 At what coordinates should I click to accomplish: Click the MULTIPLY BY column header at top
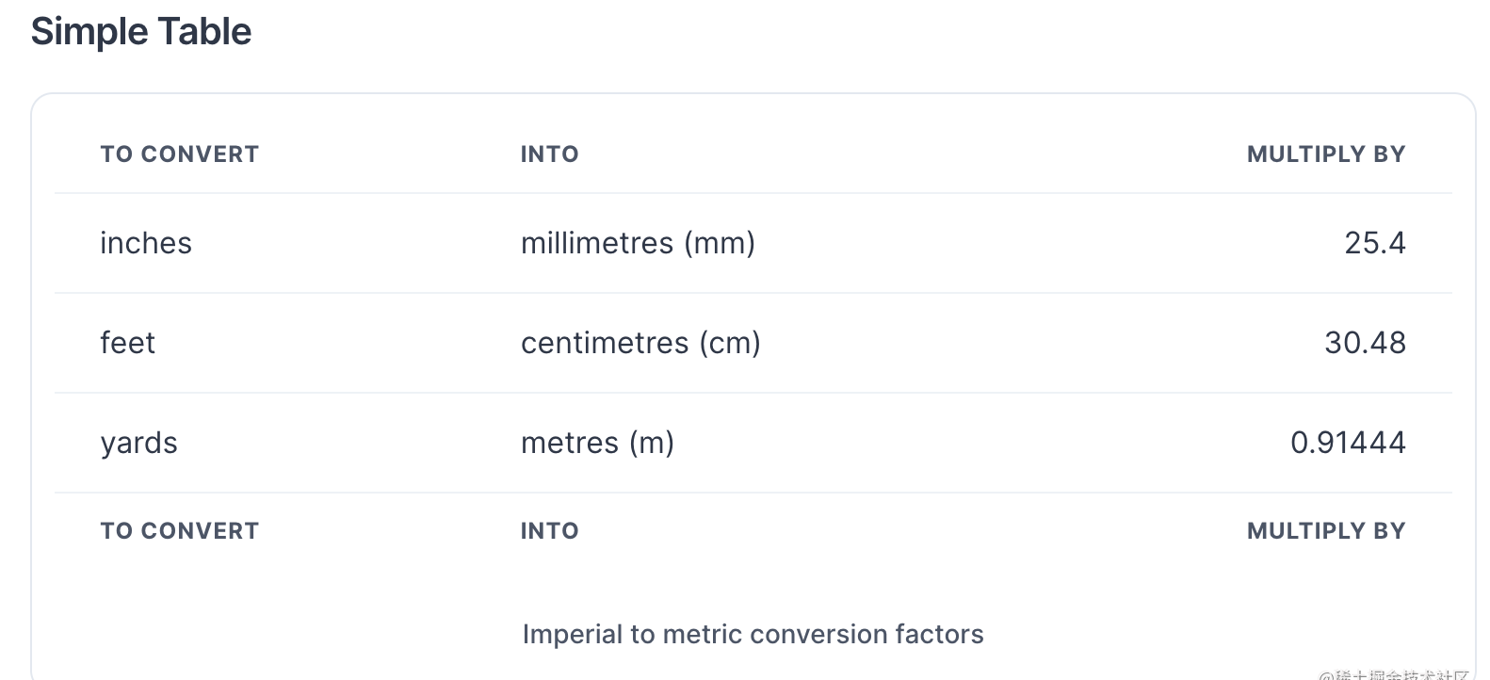[x=1326, y=154]
